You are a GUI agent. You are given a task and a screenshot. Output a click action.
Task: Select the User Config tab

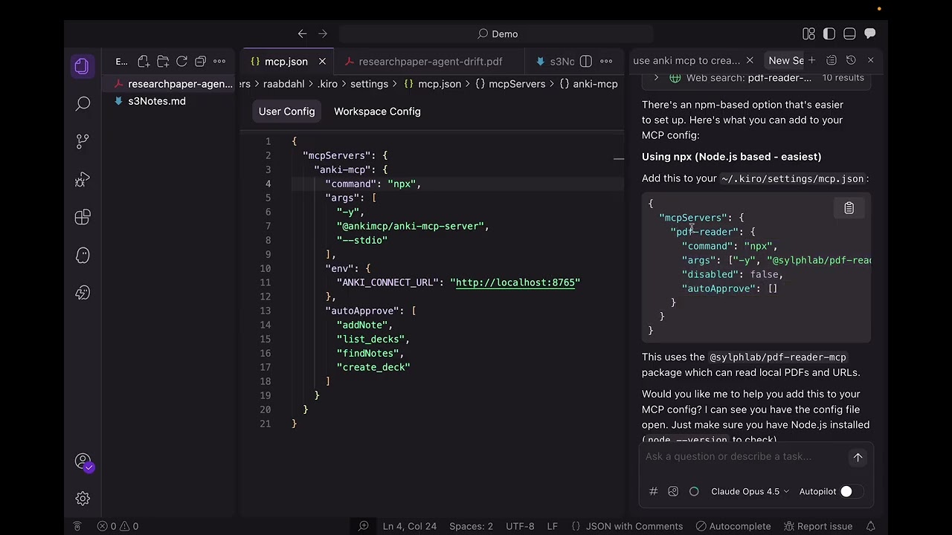click(x=287, y=111)
